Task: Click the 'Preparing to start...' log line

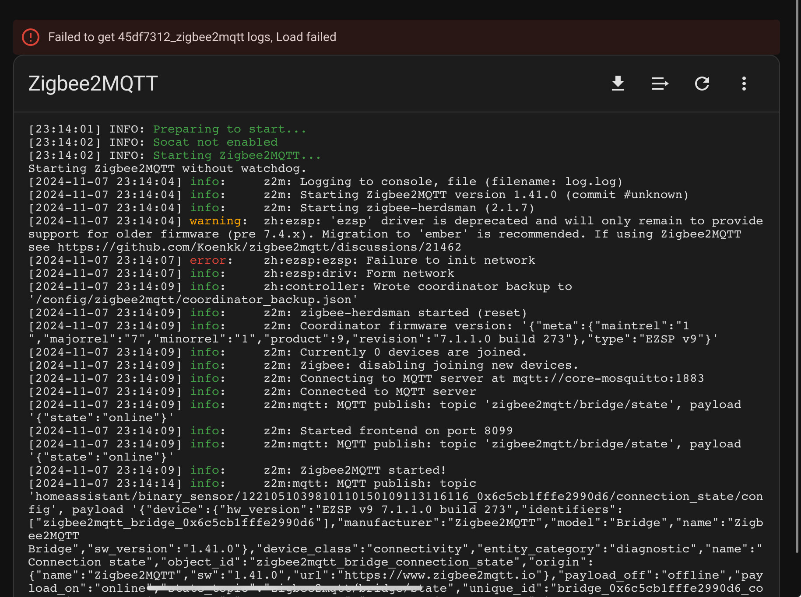Action: (x=167, y=129)
